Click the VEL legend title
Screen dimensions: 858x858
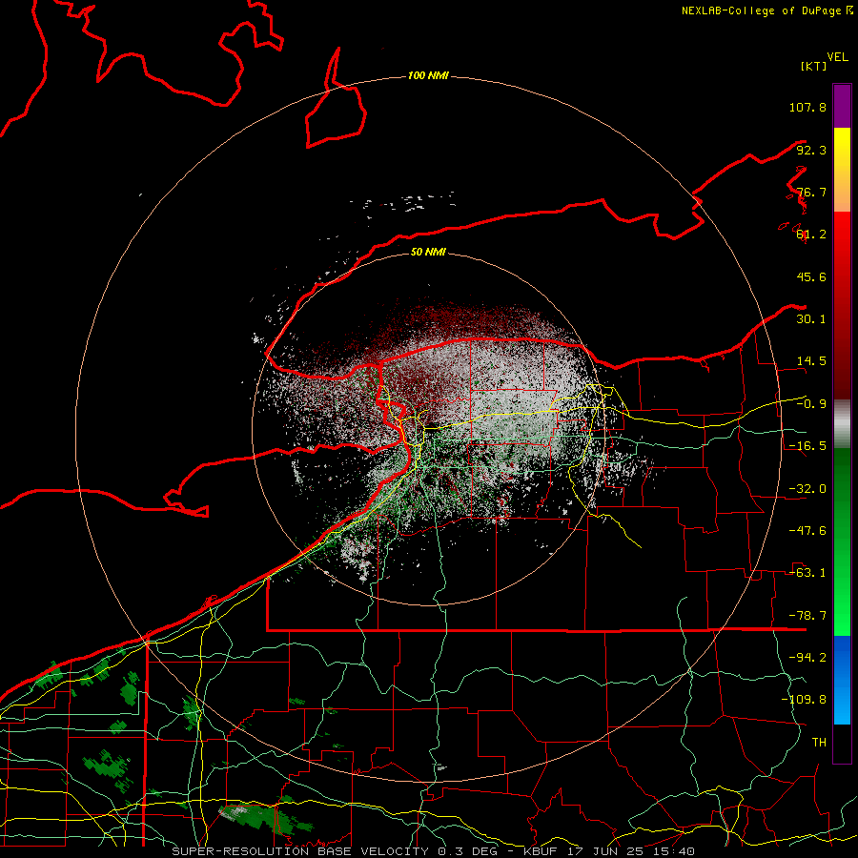(x=837, y=57)
